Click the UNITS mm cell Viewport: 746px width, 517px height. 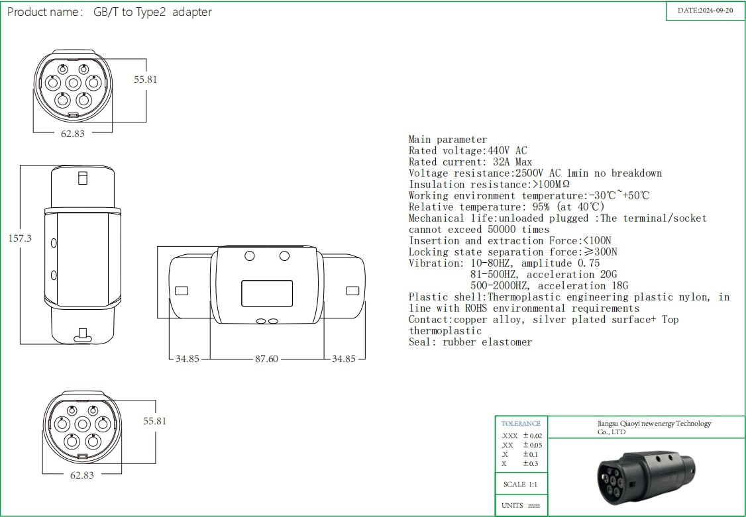coord(520,506)
